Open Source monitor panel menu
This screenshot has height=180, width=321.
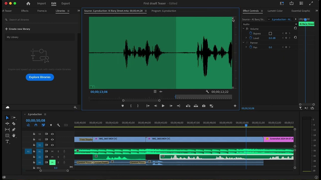click(x=146, y=11)
